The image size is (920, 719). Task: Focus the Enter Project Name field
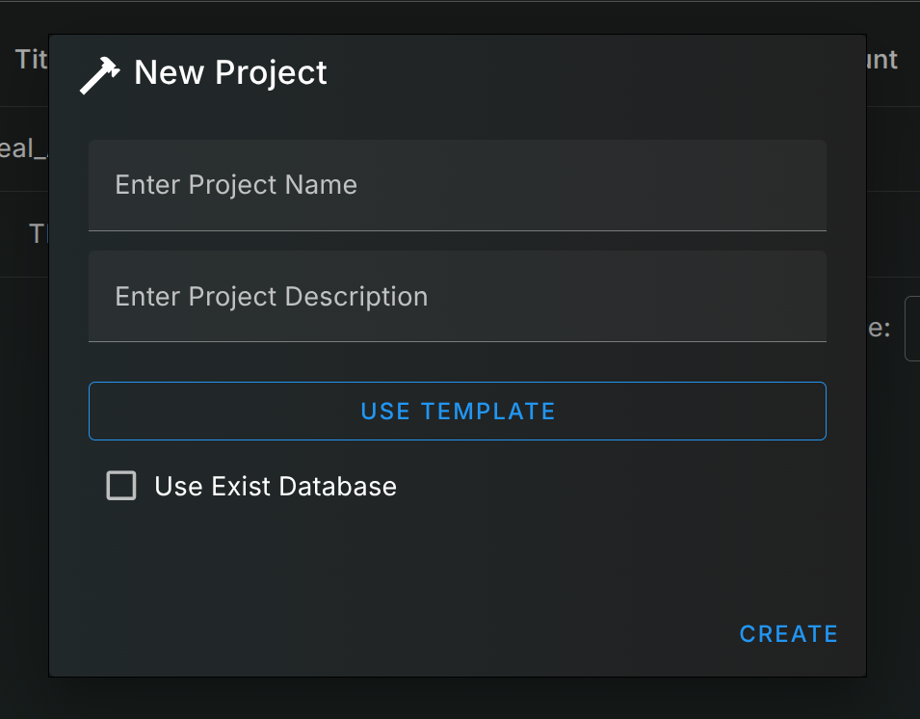[457, 185]
